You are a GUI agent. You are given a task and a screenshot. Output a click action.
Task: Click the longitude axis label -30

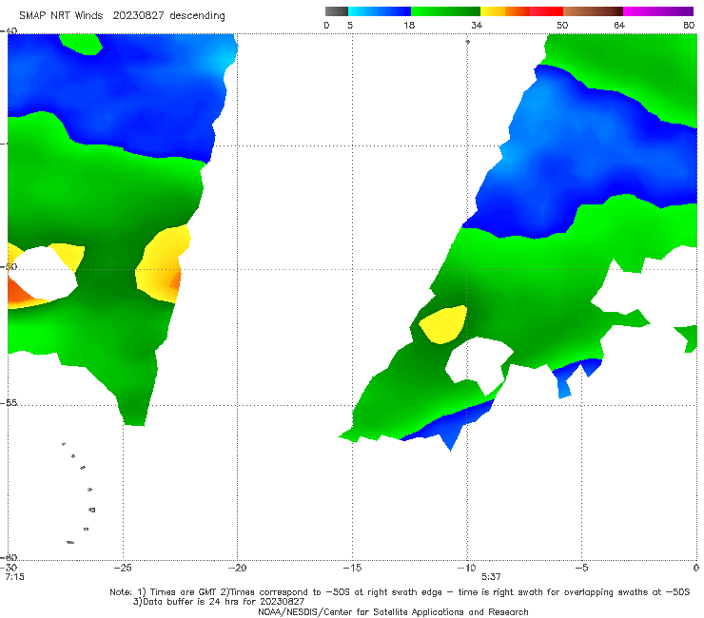10,568
